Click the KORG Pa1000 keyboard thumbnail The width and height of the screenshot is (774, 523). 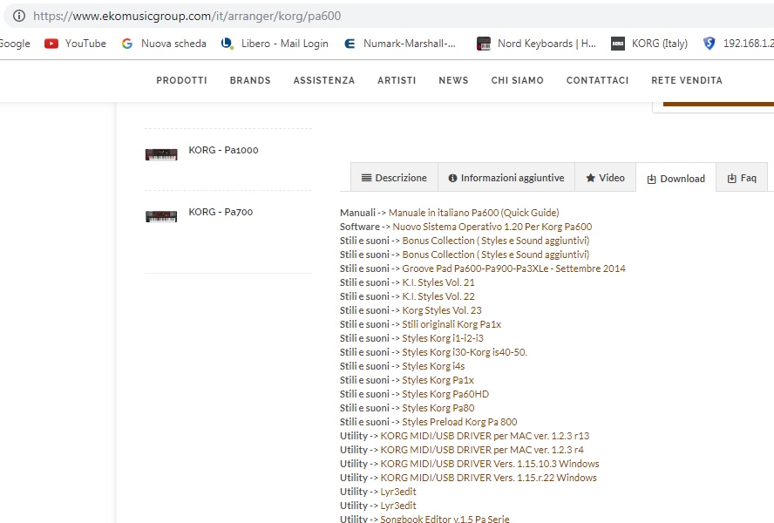pos(161,154)
